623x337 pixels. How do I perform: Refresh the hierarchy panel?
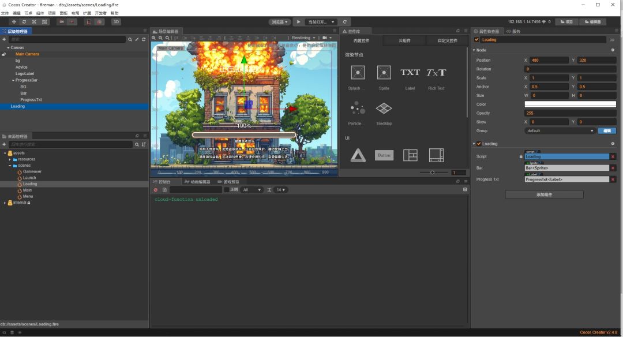[144, 39]
